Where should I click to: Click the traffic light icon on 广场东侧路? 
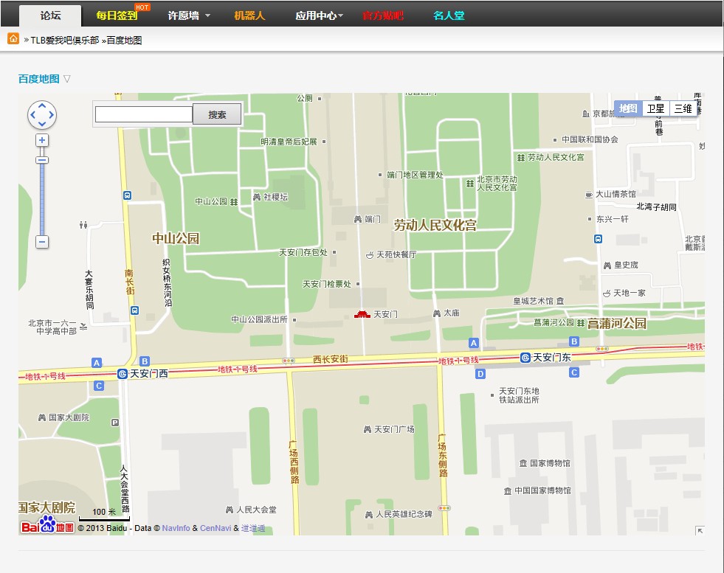(444, 508)
